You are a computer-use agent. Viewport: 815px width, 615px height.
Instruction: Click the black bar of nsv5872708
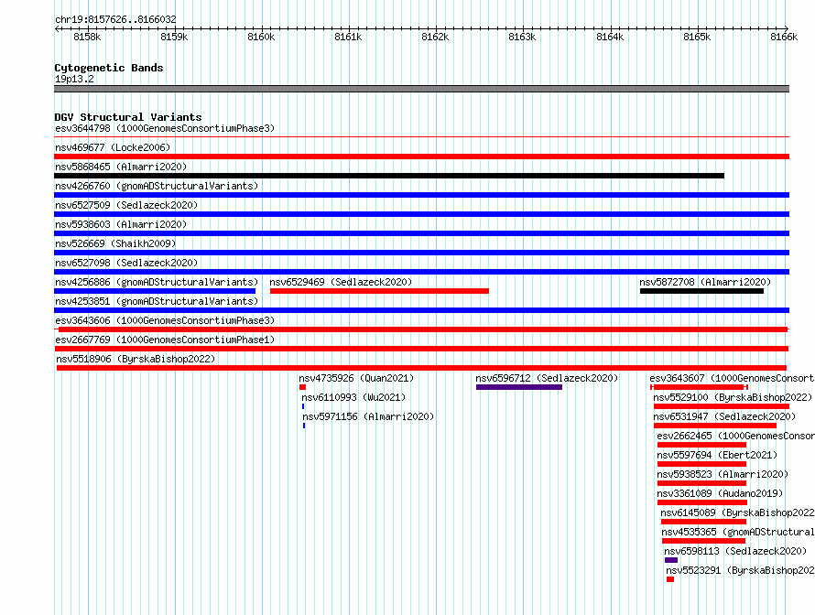pos(701,291)
